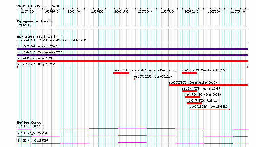Open the esv3644798 1000GenomesConsortiumPhase3 label
This screenshot has height=147, width=256.
pos(52,40)
